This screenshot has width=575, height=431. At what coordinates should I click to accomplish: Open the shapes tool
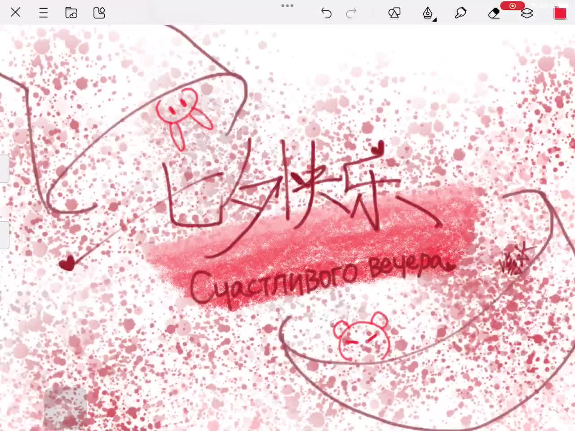point(394,13)
